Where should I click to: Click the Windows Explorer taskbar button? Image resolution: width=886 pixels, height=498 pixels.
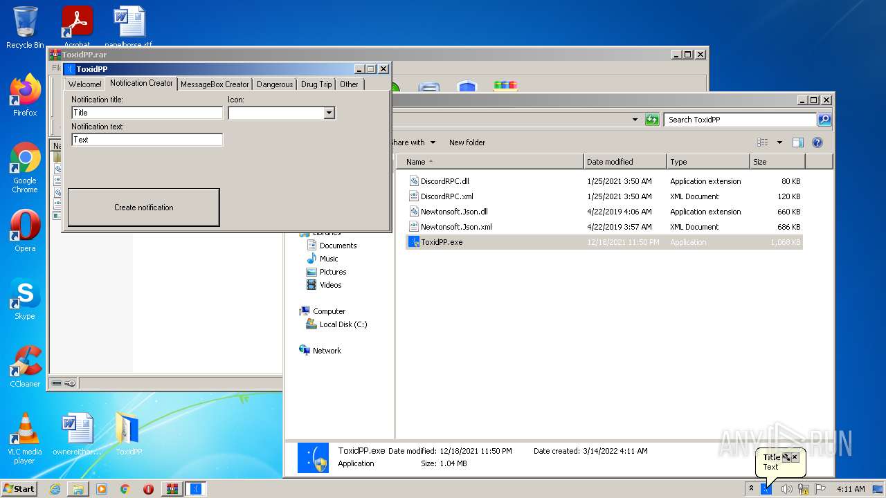pyautogui.click(x=78, y=489)
